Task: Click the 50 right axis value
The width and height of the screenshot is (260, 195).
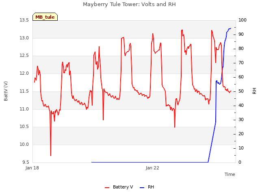Action: tap(241, 91)
